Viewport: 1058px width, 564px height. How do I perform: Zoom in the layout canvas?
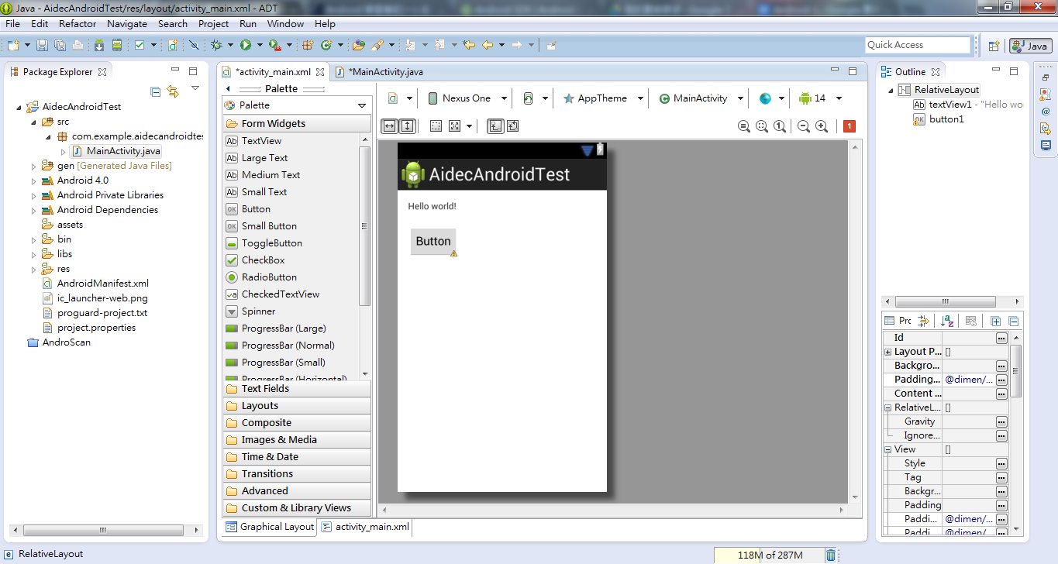click(x=822, y=126)
